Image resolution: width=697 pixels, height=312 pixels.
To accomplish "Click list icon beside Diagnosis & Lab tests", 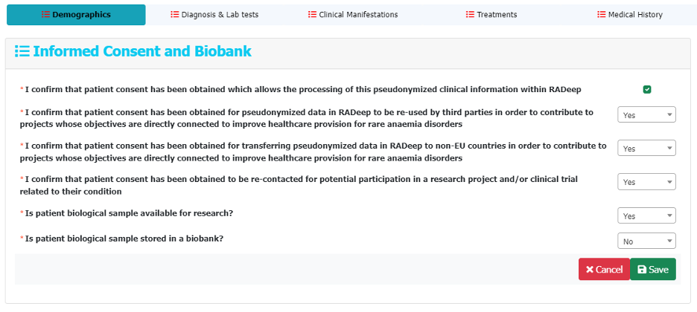I will click(x=175, y=15).
